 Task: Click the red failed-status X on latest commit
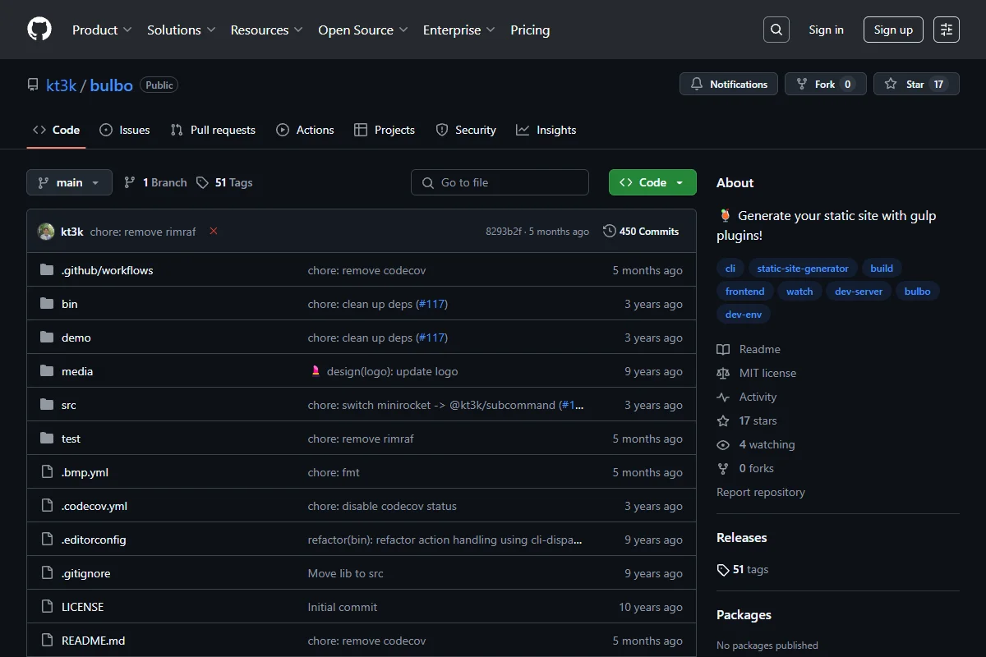[x=214, y=232]
